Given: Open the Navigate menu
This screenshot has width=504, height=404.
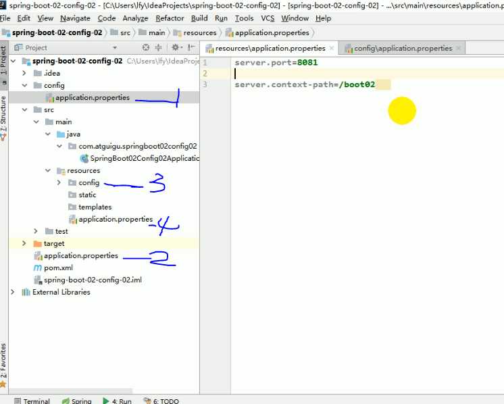Looking at the screenshot, I should 75,18.
